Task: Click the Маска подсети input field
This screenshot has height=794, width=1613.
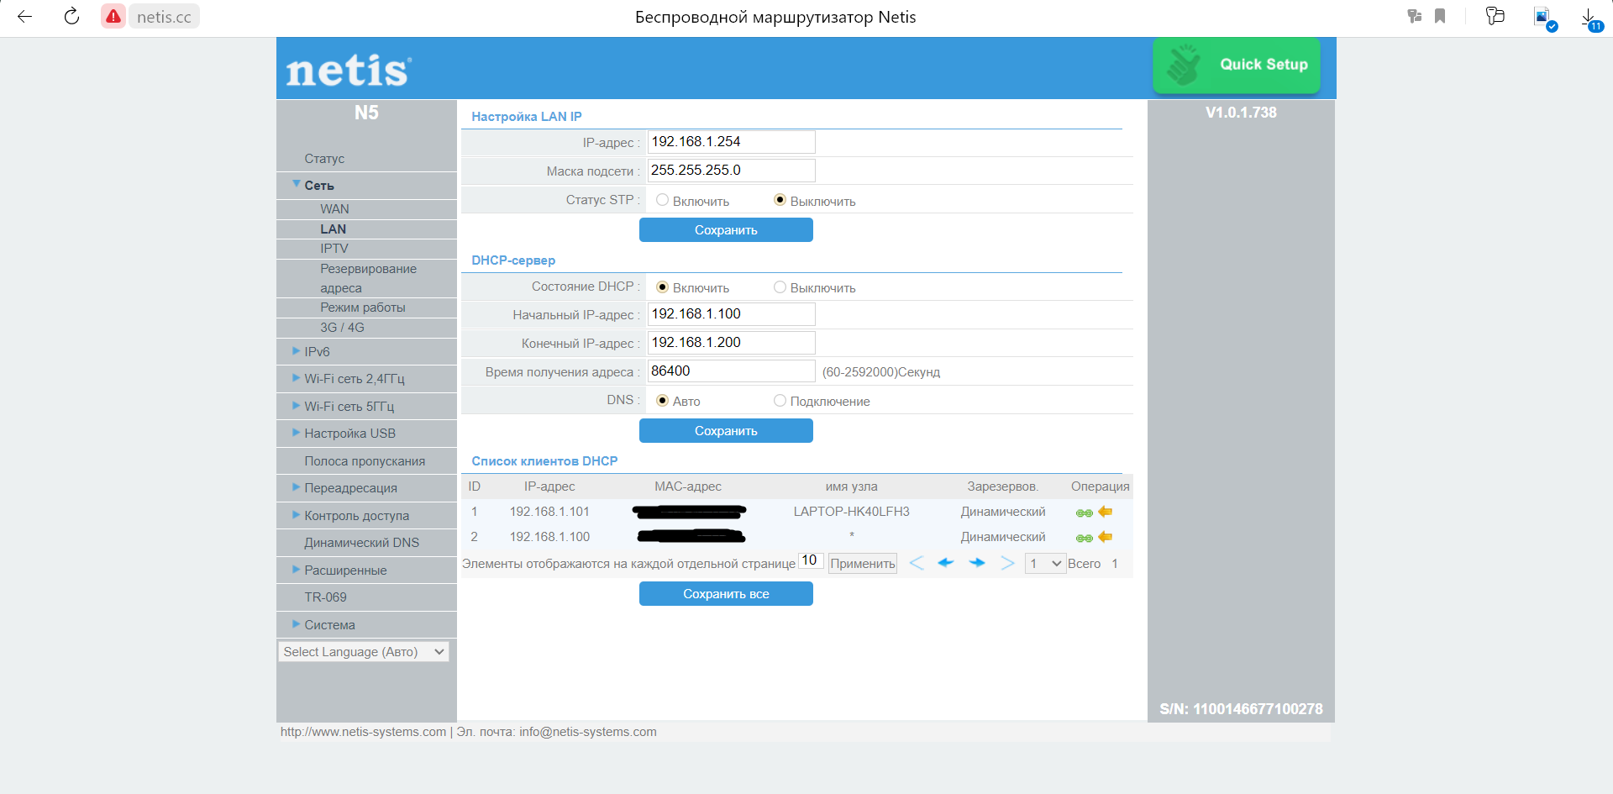Action: coord(731,170)
